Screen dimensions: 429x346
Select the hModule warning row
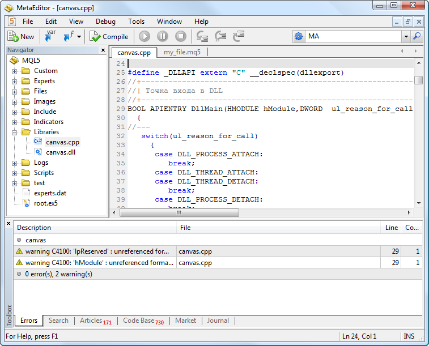click(x=218, y=263)
